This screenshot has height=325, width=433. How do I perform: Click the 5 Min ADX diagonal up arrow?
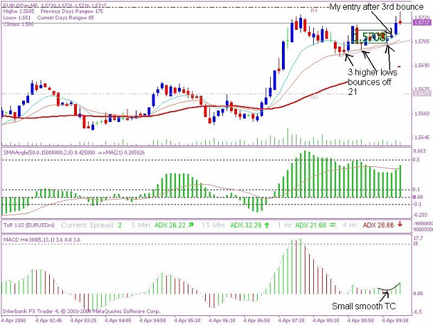click(191, 225)
